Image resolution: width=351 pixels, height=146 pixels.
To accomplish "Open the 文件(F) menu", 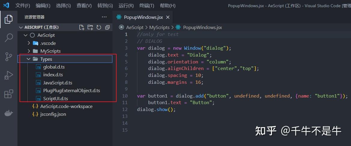I will (23, 6).
